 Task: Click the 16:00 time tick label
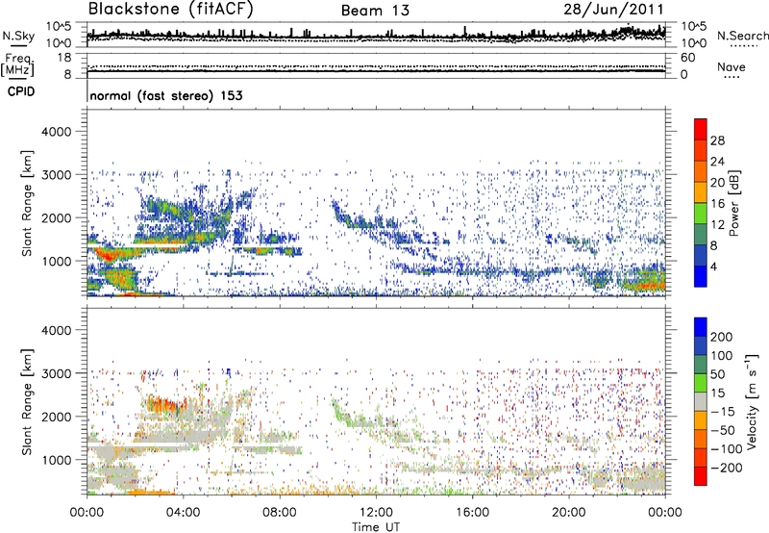click(472, 513)
